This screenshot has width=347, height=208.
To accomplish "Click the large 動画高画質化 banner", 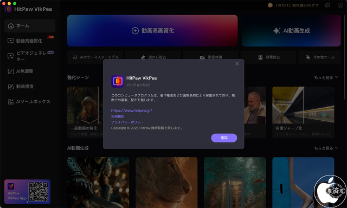I will (x=152, y=31).
